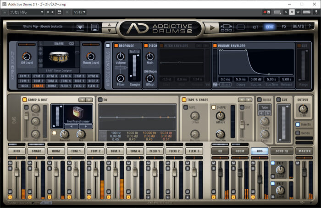Toggle the COMP & DIST section
The width and height of the screenshot is (321, 208).
tap(25, 100)
